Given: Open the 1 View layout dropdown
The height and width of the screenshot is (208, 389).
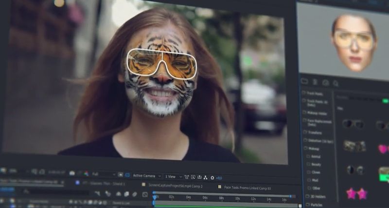Looking at the screenshot, I should tap(174, 177).
